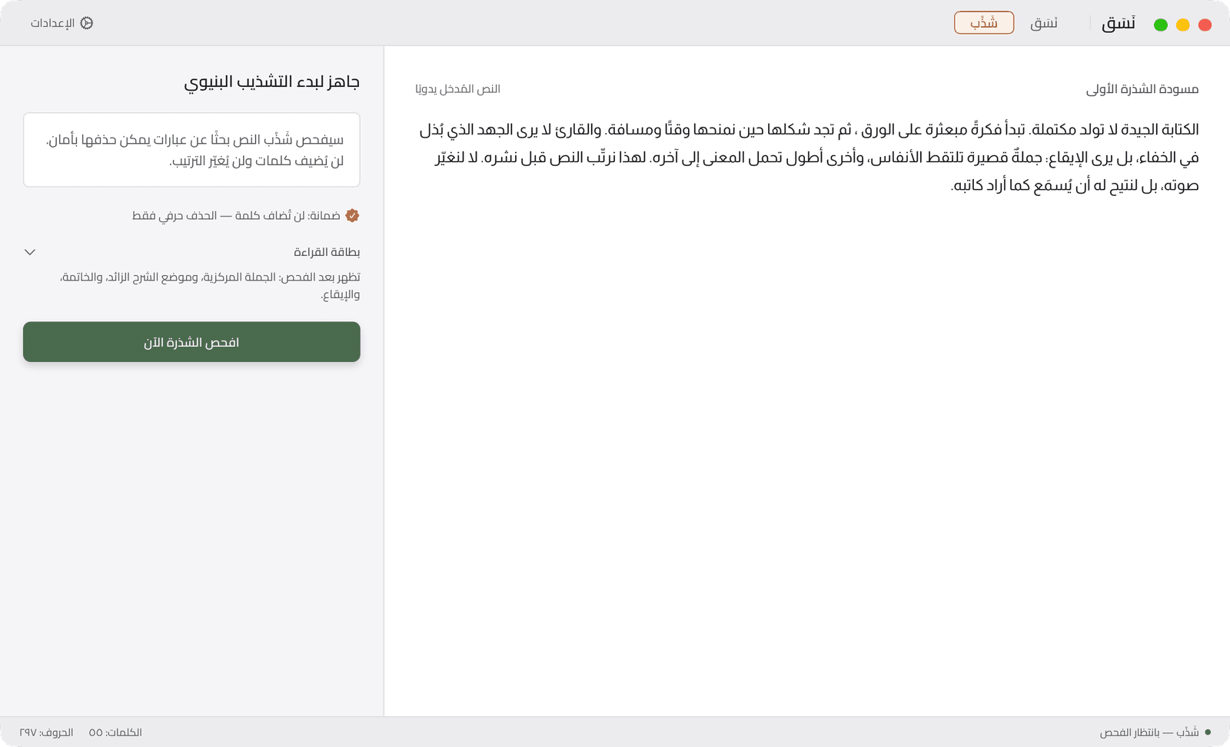Switch to the نسّق tab
Screen dimensions: 1230x747
pyautogui.click(x=1044, y=23)
